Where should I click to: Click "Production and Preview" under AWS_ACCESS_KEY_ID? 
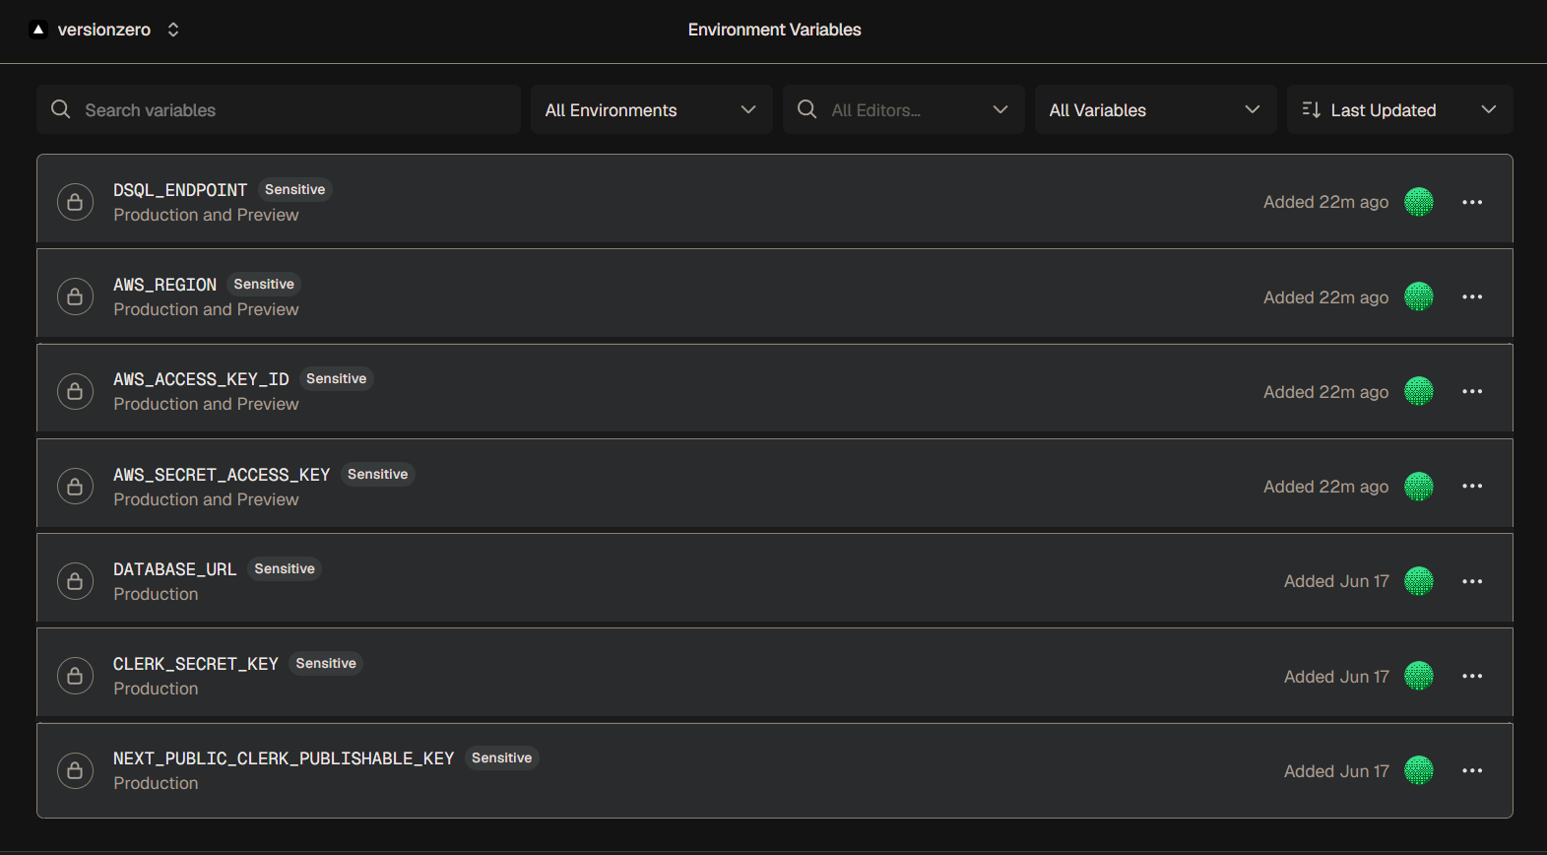206,404
